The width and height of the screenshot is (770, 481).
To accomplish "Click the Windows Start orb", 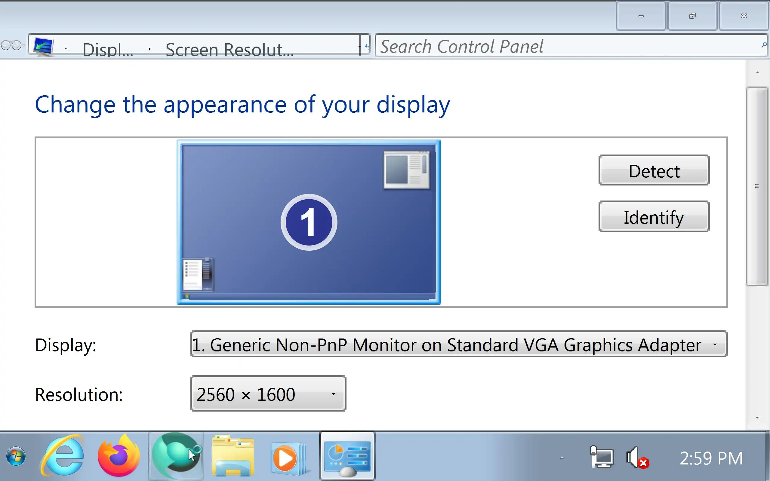I will (16, 456).
